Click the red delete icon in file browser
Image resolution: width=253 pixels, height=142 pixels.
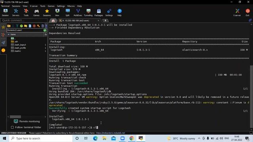click(34, 26)
